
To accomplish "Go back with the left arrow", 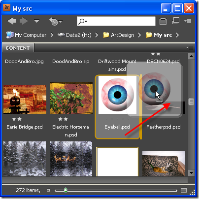I will pyautogui.click(x=12, y=21).
